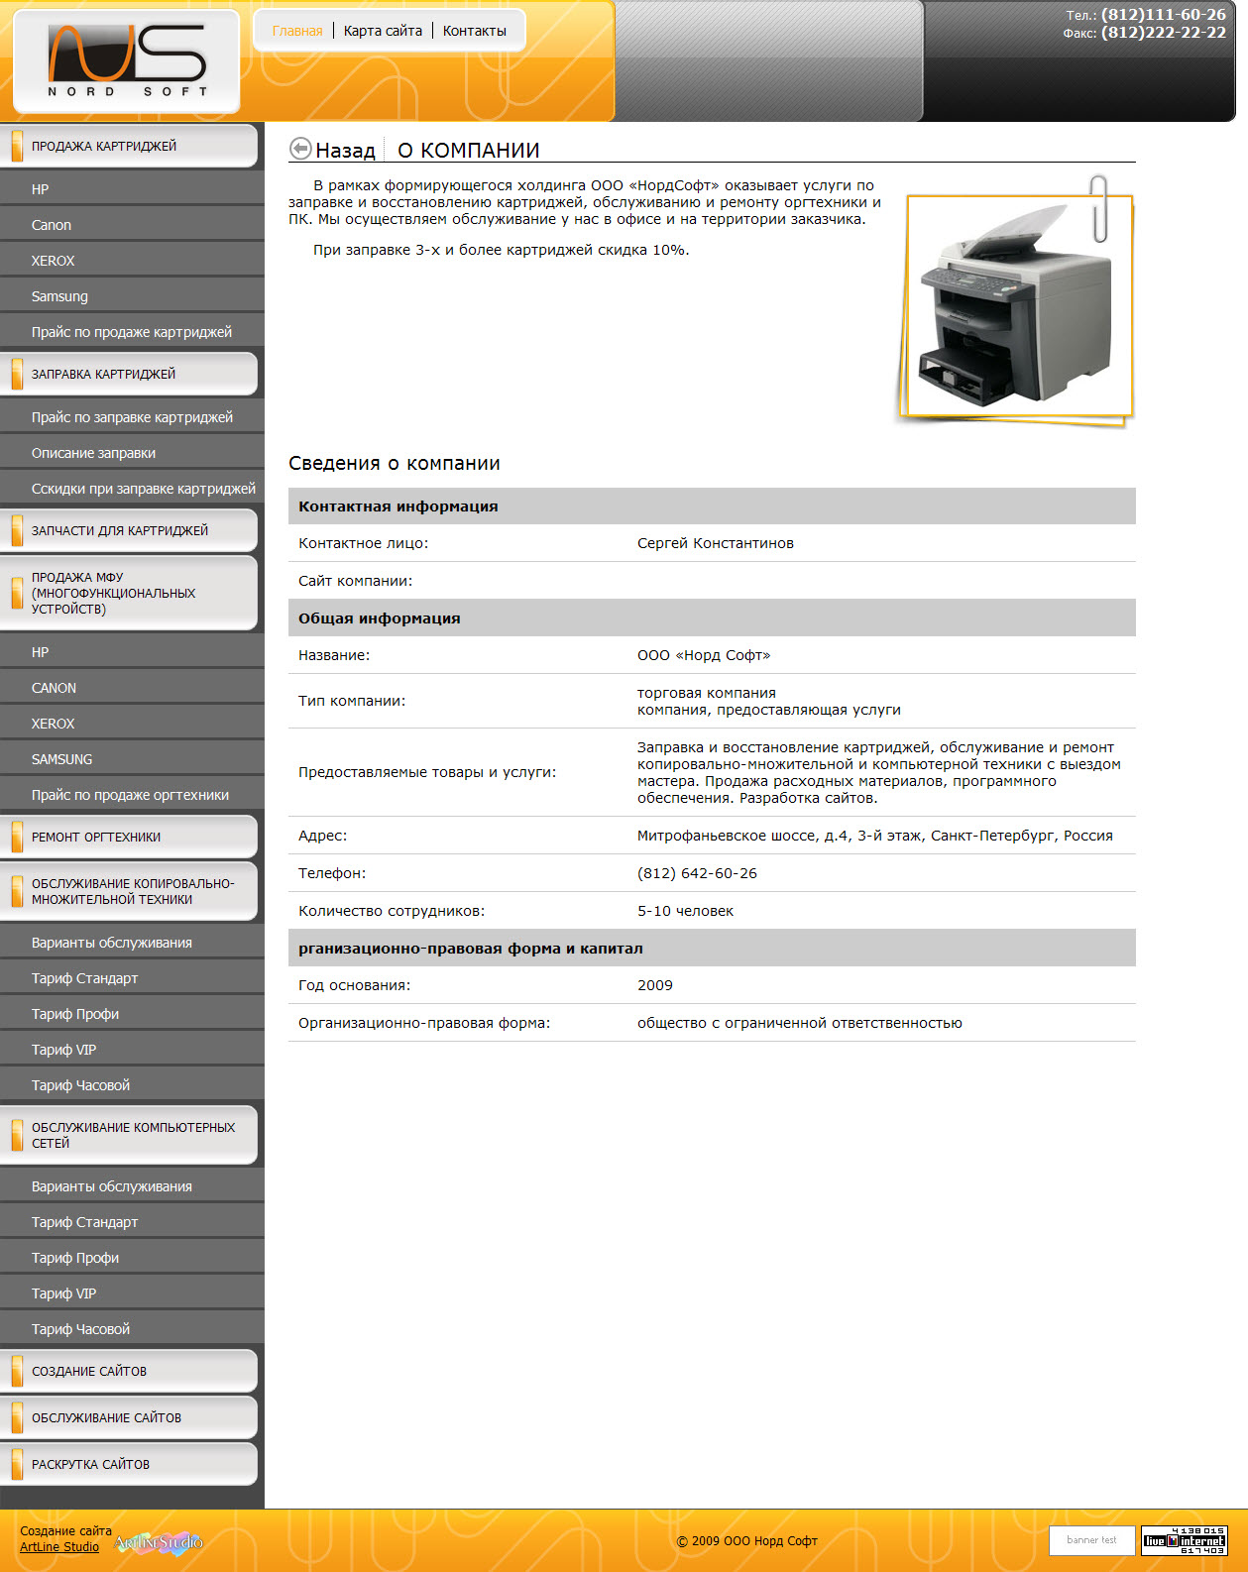Open ОБСЛУЖИВАНИЕ КОМПЬЮТЕРНЫХ СЕТЕЙ section
Image resolution: width=1248 pixels, height=1572 pixels.
pyautogui.click(x=129, y=1135)
